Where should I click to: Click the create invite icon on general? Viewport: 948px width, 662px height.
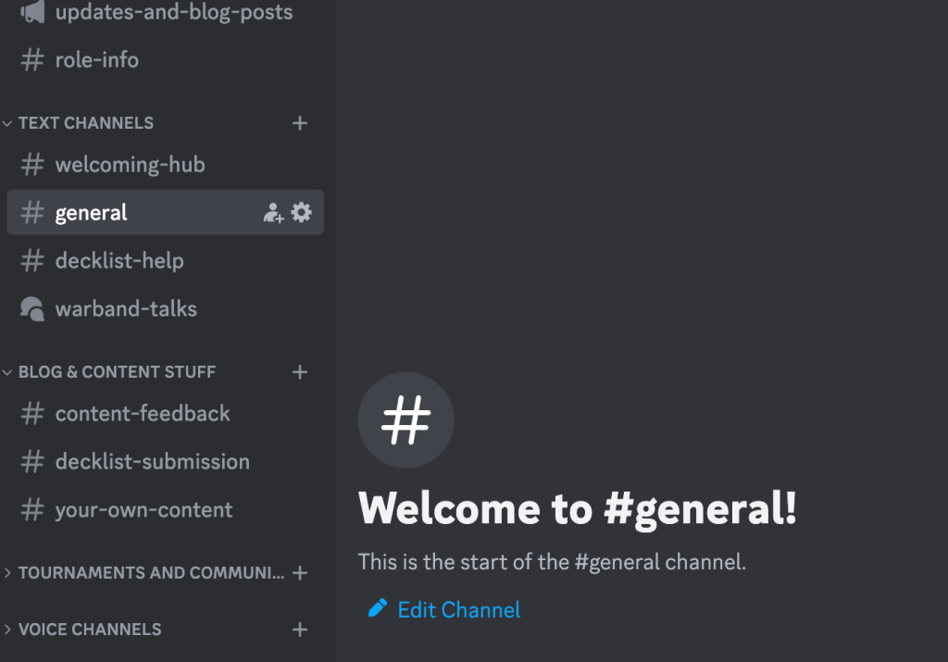(273, 213)
